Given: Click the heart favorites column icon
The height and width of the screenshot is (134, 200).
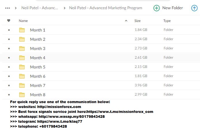Looking at the screenshot, I should [x=9, y=21].
